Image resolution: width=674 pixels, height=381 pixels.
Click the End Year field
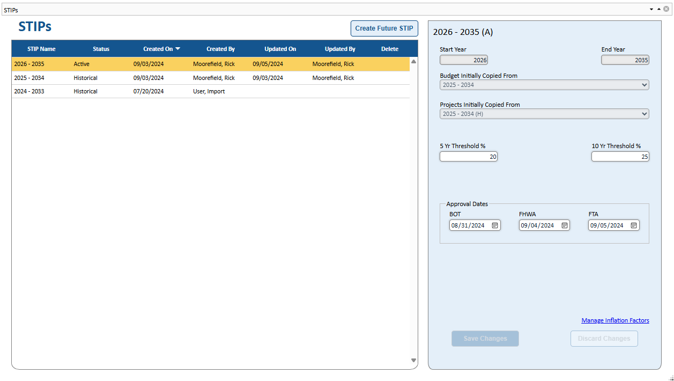(x=625, y=60)
